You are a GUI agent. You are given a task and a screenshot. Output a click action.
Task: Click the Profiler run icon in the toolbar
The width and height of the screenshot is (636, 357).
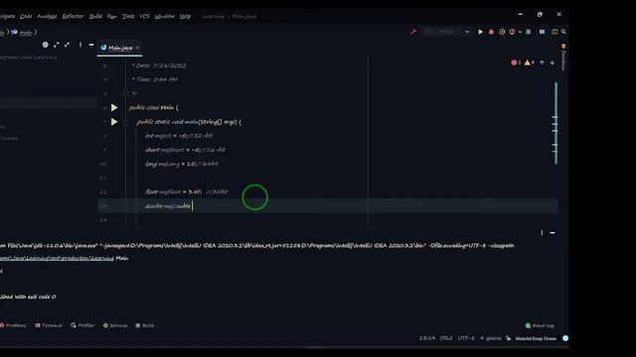[512, 32]
